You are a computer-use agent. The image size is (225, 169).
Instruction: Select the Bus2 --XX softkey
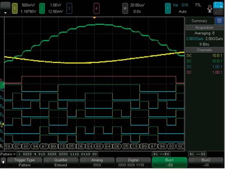206,162
